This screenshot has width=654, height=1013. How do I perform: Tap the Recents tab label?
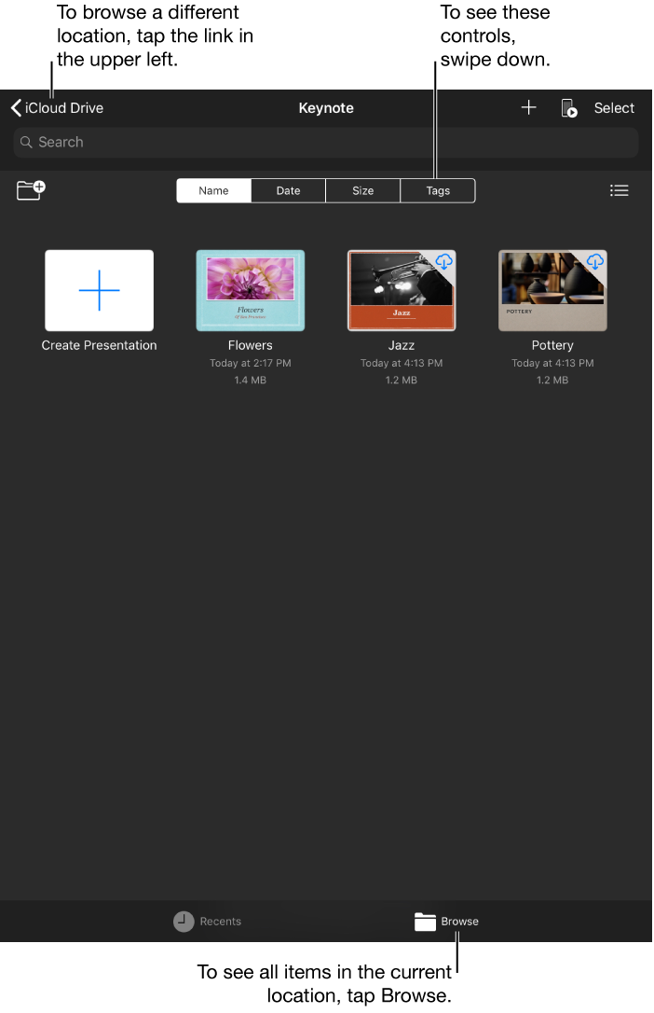[221, 922]
